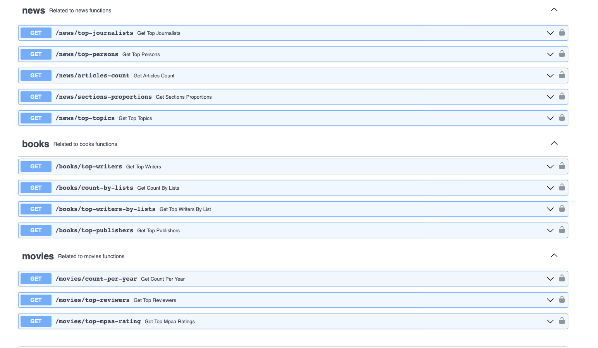The width and height of the screenshot is (598, 348).
Task: Click the 'Get Top Writers By List' summary
Action: click(x=185, y=209)
